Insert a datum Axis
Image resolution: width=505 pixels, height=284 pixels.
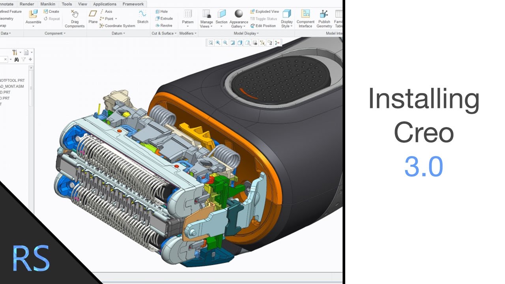point(106,11)
